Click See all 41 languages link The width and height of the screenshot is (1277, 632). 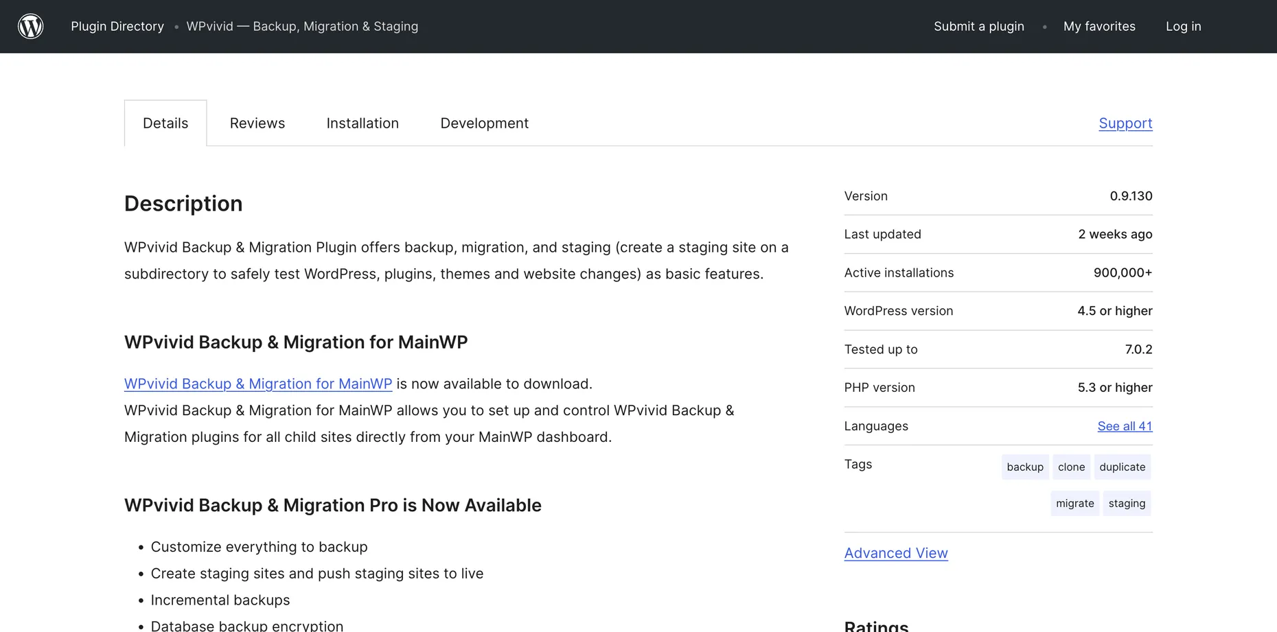pos(1125,426)
